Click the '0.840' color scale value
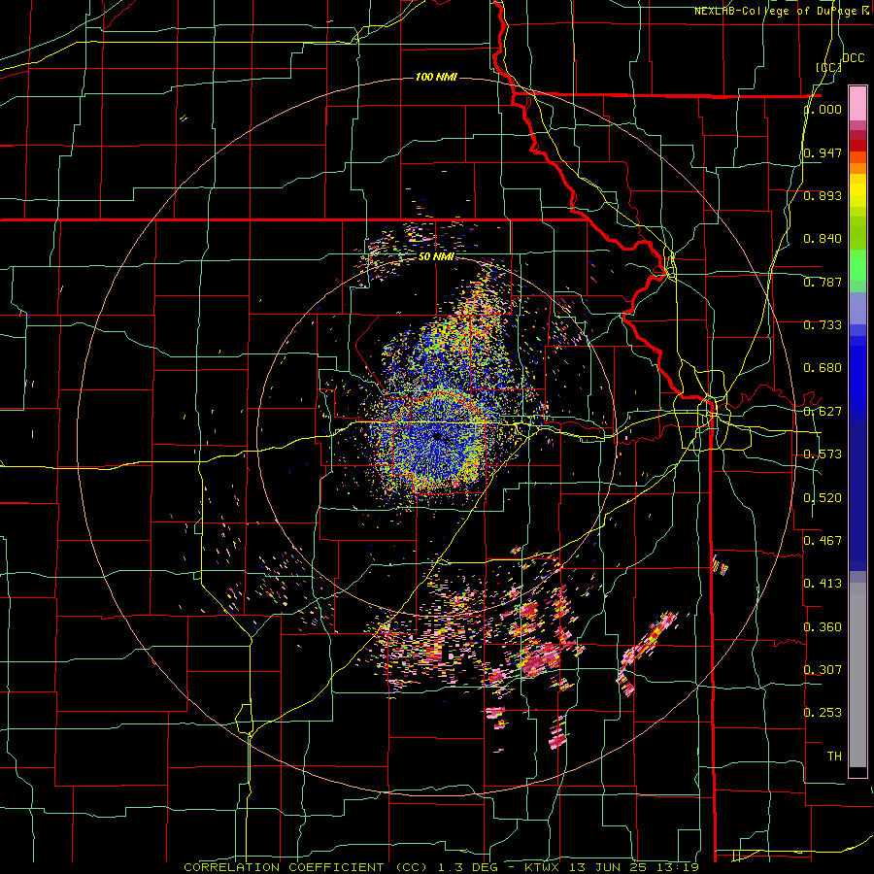Viewport: 874px width, 874px height. click(x=823, y=239)
